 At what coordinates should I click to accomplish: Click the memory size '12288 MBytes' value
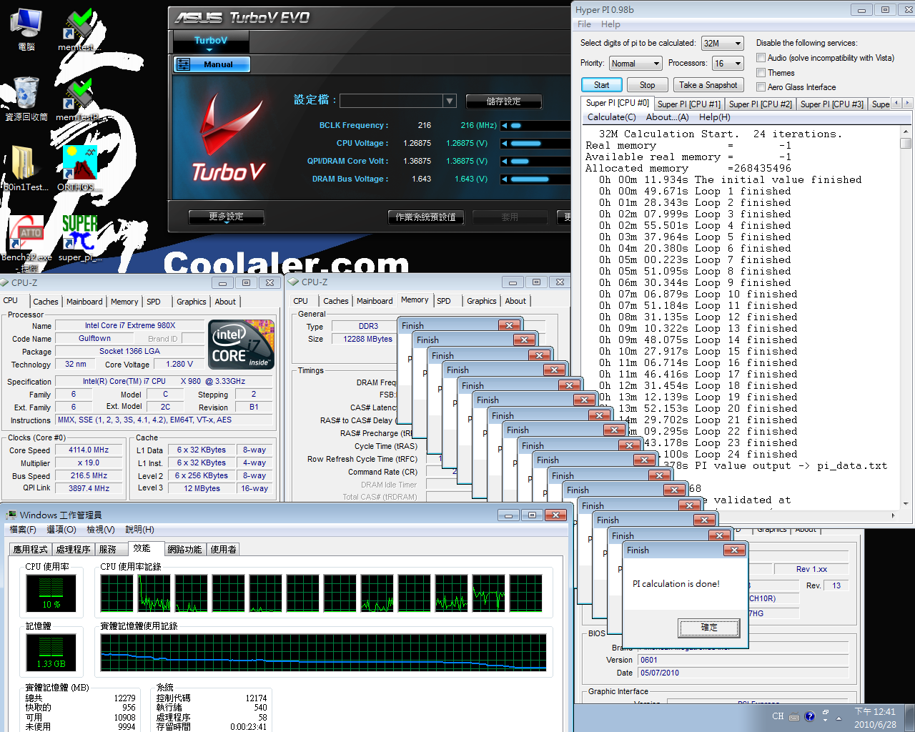click(367, 339)
